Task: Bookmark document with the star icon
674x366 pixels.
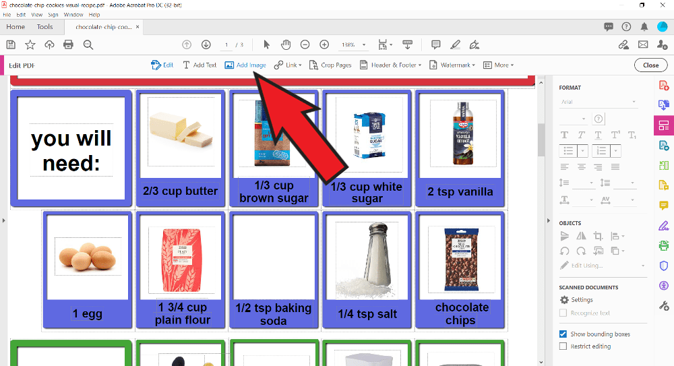Action: pyautogui.click(x=30, y=44)
